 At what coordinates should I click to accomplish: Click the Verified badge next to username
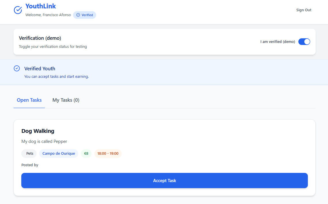pyautogui.click(x=85, y=15)
